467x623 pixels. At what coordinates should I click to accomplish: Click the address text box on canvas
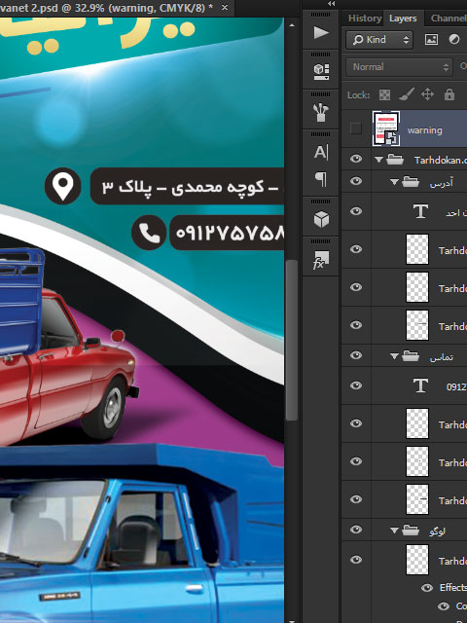click(187, 186)
